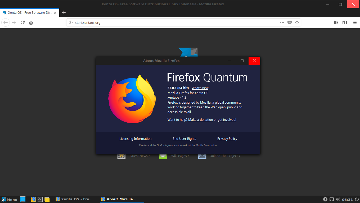Click the Xenta OS logo on page

click(188, 52)
